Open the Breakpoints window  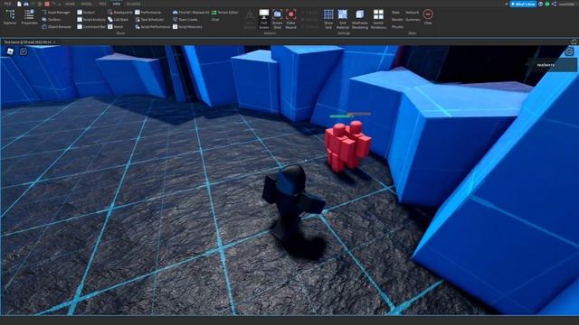(x=120, y=12)
